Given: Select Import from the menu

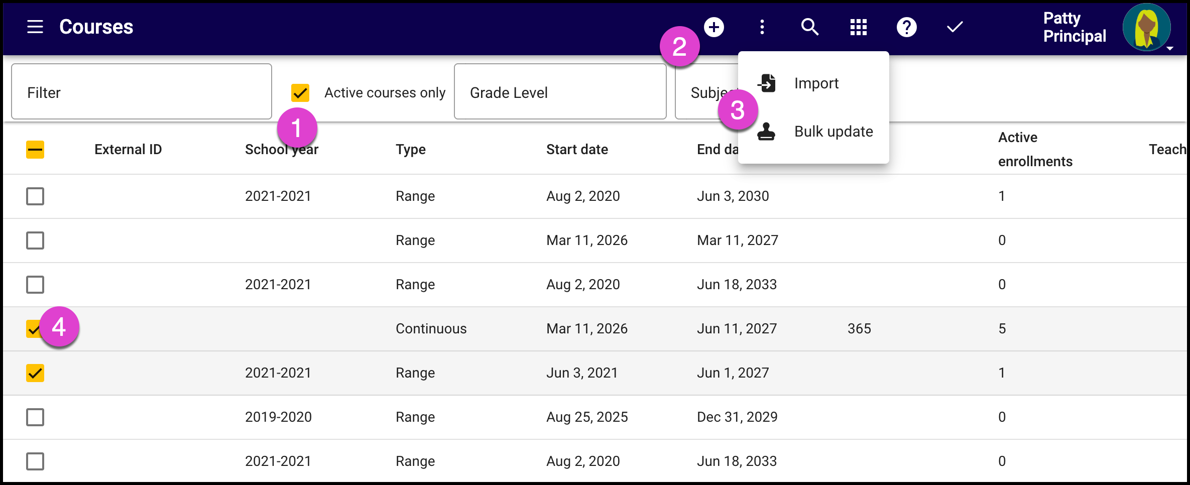Looking at the screenshot, I should [813, 83].
